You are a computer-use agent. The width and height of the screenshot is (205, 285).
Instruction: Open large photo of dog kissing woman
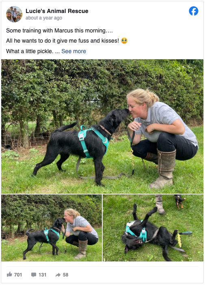click(x=102, y=127)
